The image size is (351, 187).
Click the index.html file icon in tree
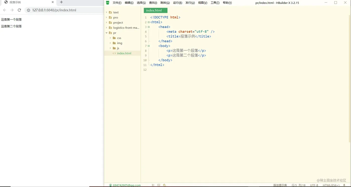click(114, 53)
